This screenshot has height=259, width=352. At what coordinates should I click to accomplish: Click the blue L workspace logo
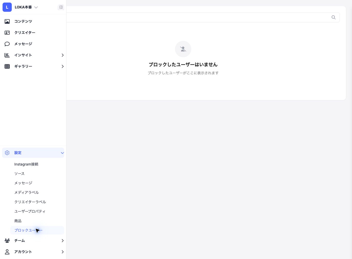click(7, 7)
